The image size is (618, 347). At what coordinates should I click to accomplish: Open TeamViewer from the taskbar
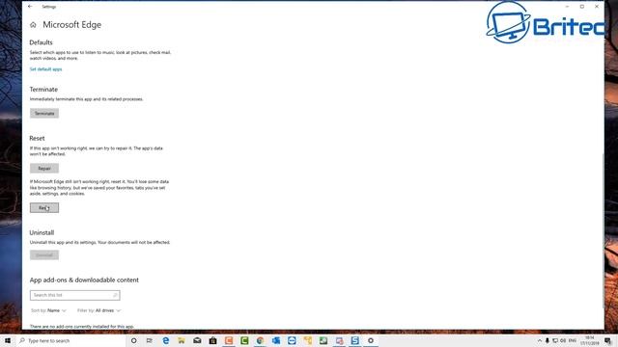click(292, 340)
